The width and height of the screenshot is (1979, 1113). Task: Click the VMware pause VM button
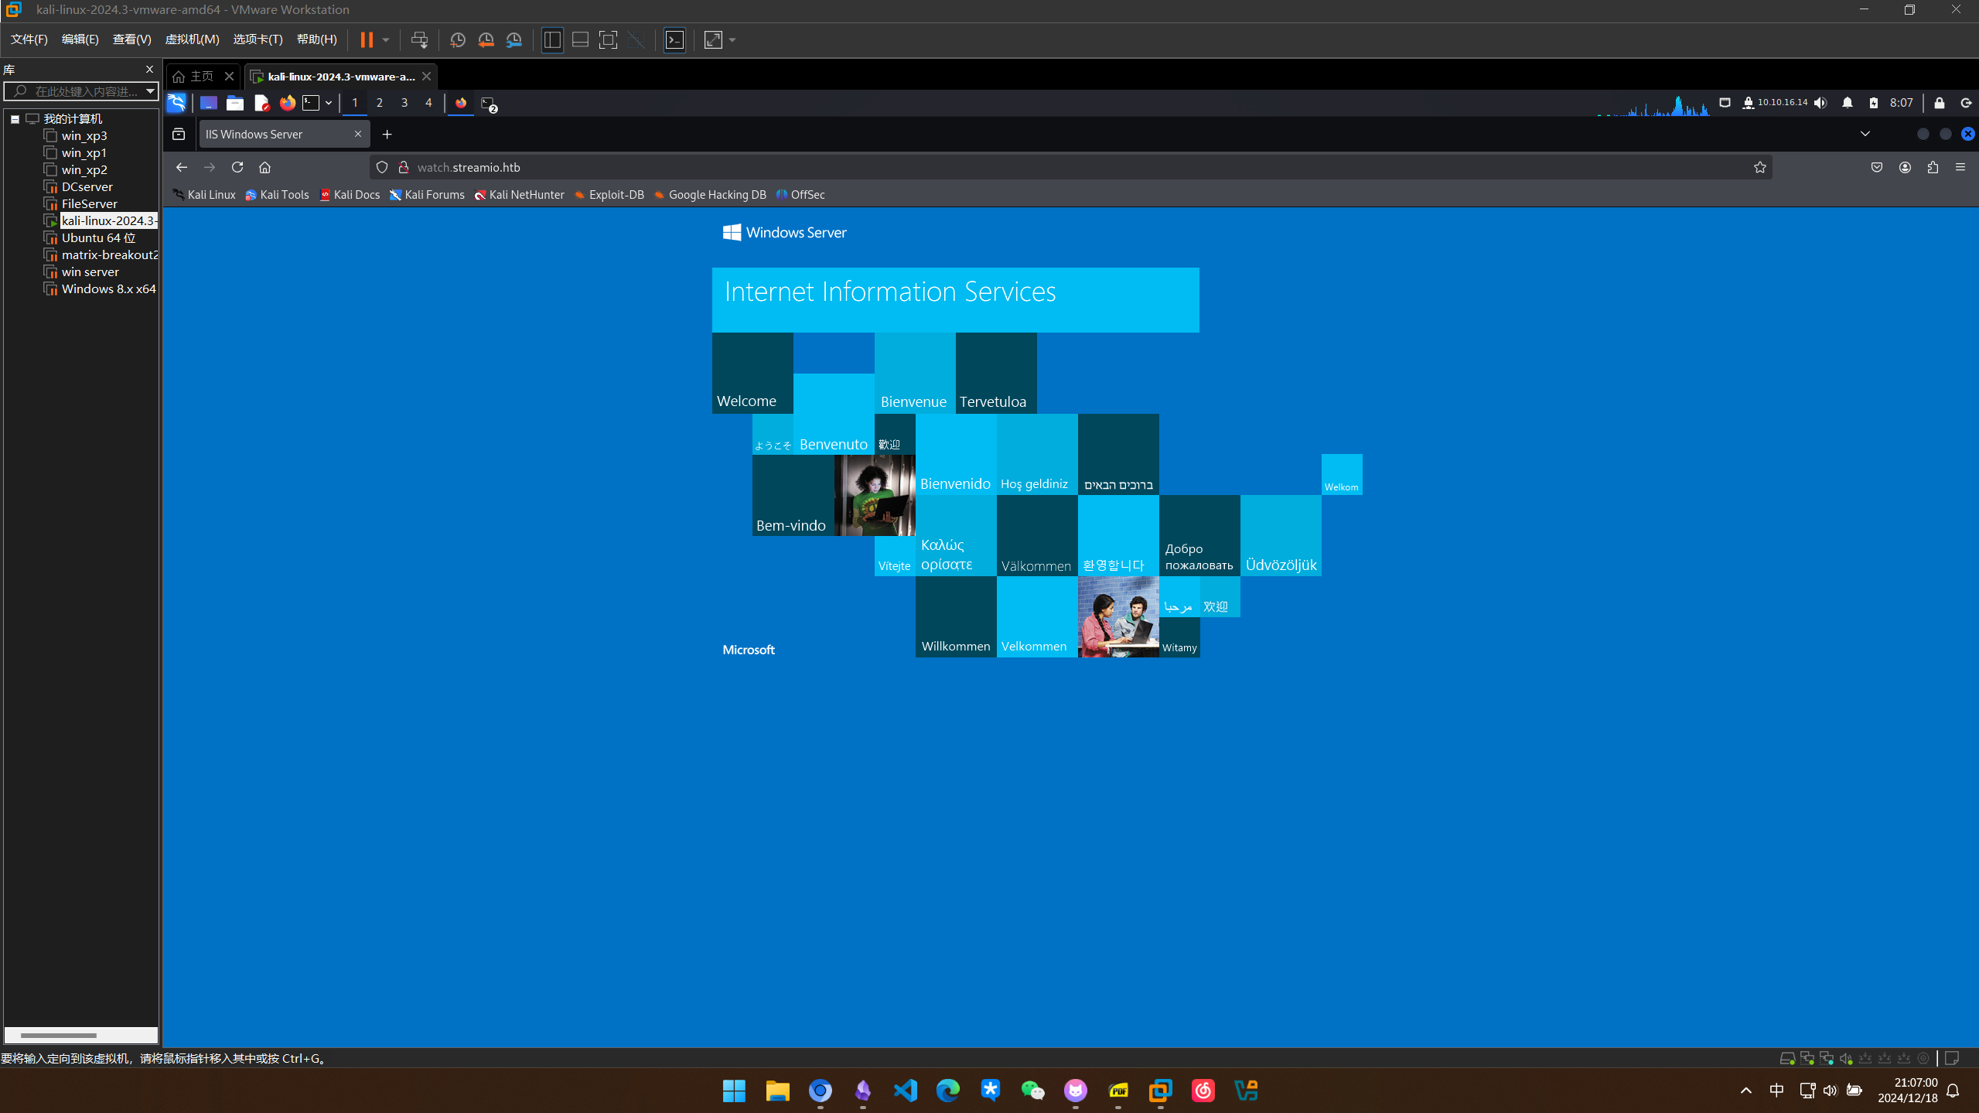(x=367, y=39)
